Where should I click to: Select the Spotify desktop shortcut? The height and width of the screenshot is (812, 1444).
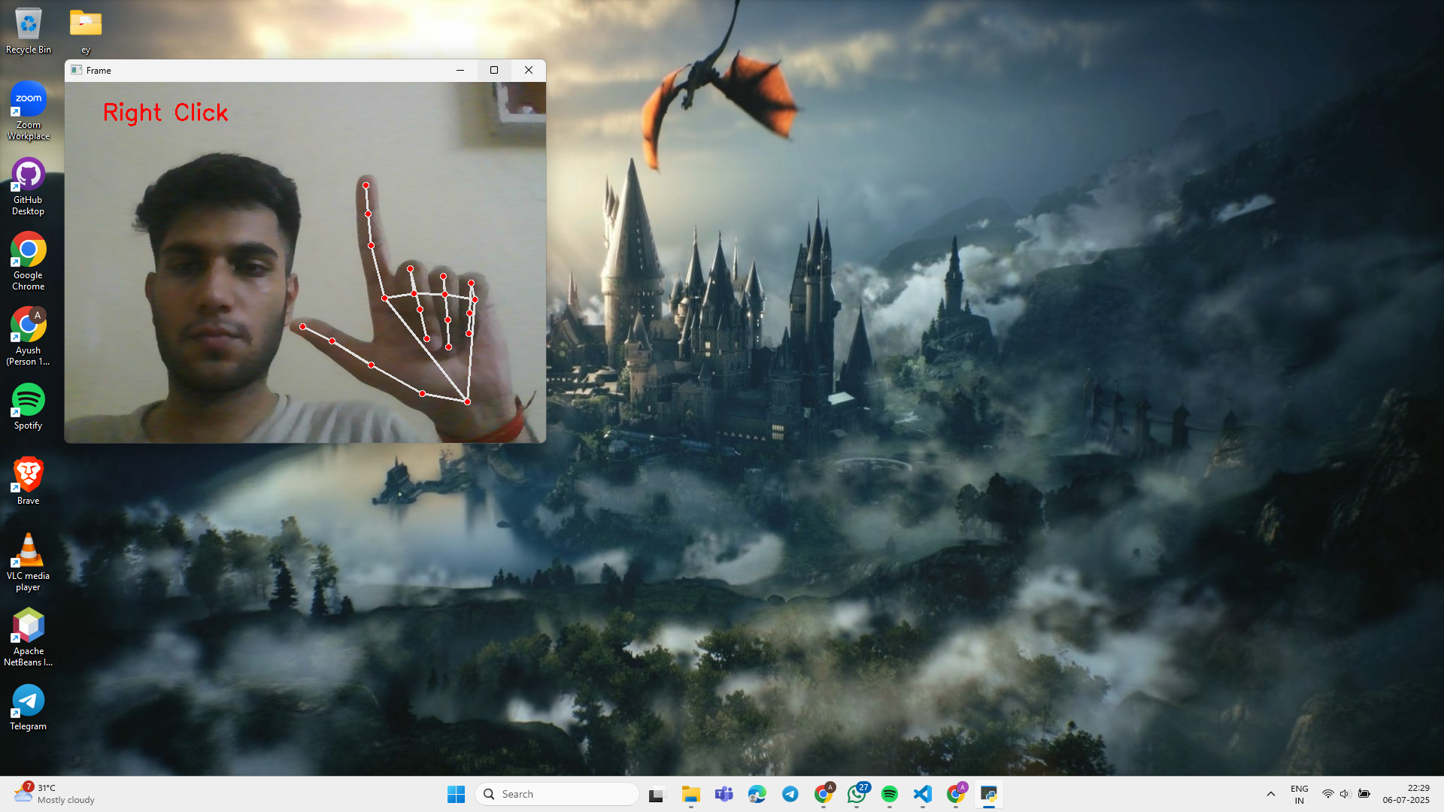click(29, 407)
